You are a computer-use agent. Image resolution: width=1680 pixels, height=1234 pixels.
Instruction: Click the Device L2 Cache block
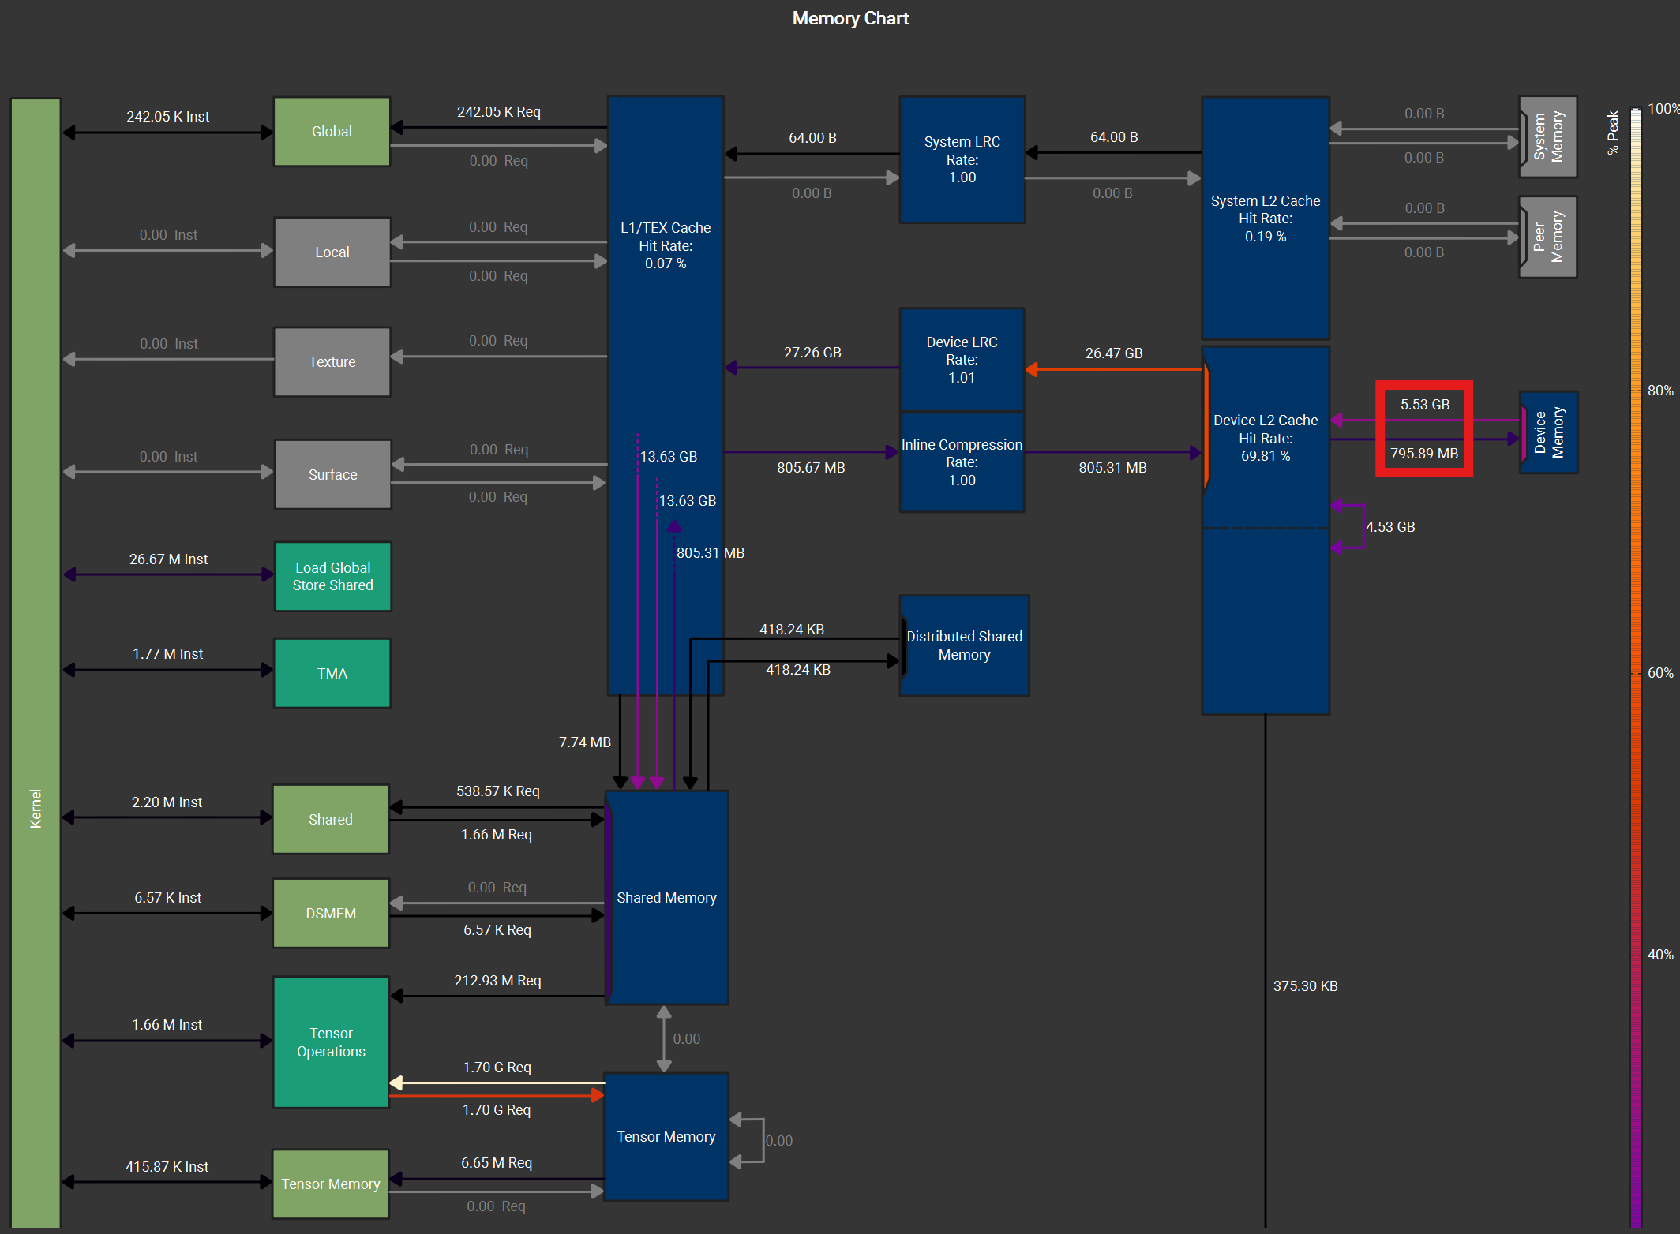[x=1265, y=438]
